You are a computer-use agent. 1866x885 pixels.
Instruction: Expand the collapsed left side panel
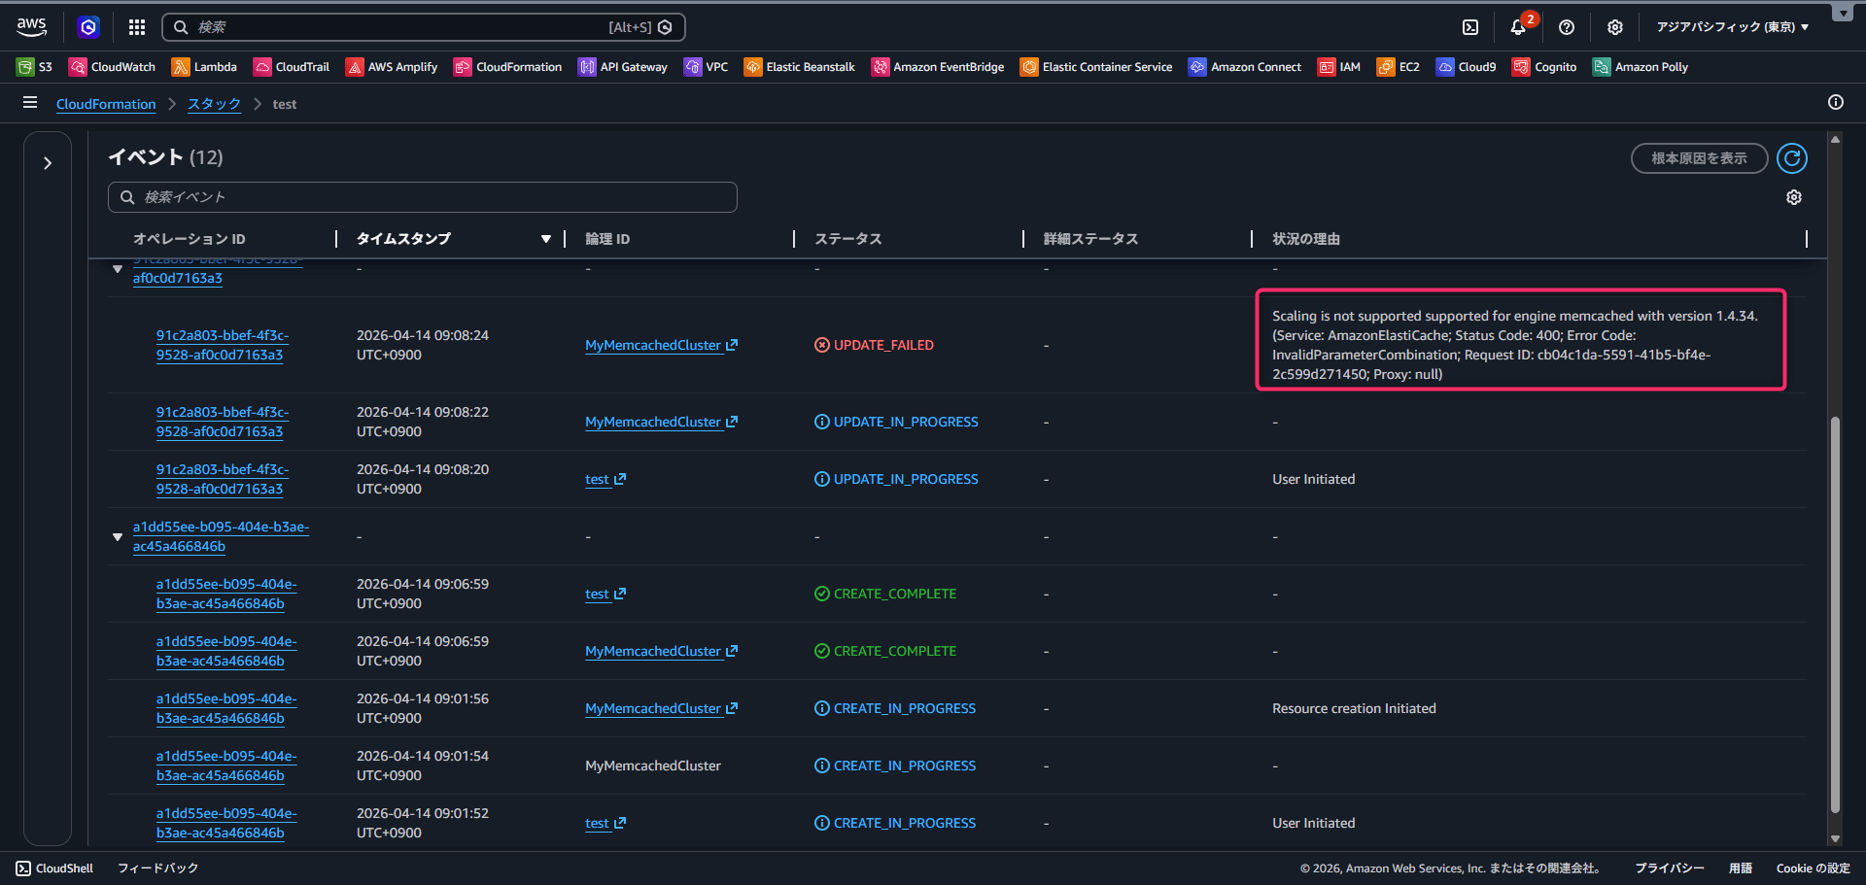point(48,163)
